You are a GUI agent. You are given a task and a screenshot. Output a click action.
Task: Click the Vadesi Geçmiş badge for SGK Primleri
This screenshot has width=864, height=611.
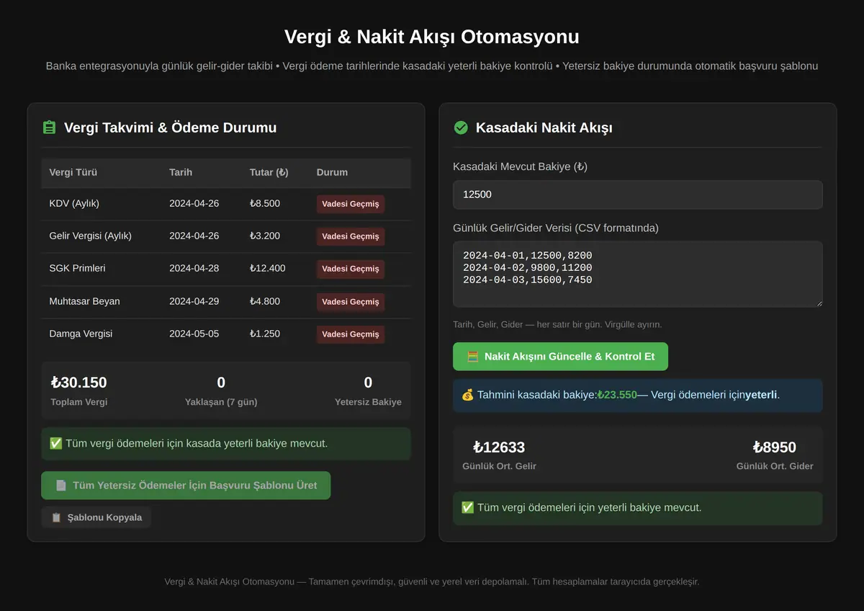pyautogui.click(x=351, y=269)
